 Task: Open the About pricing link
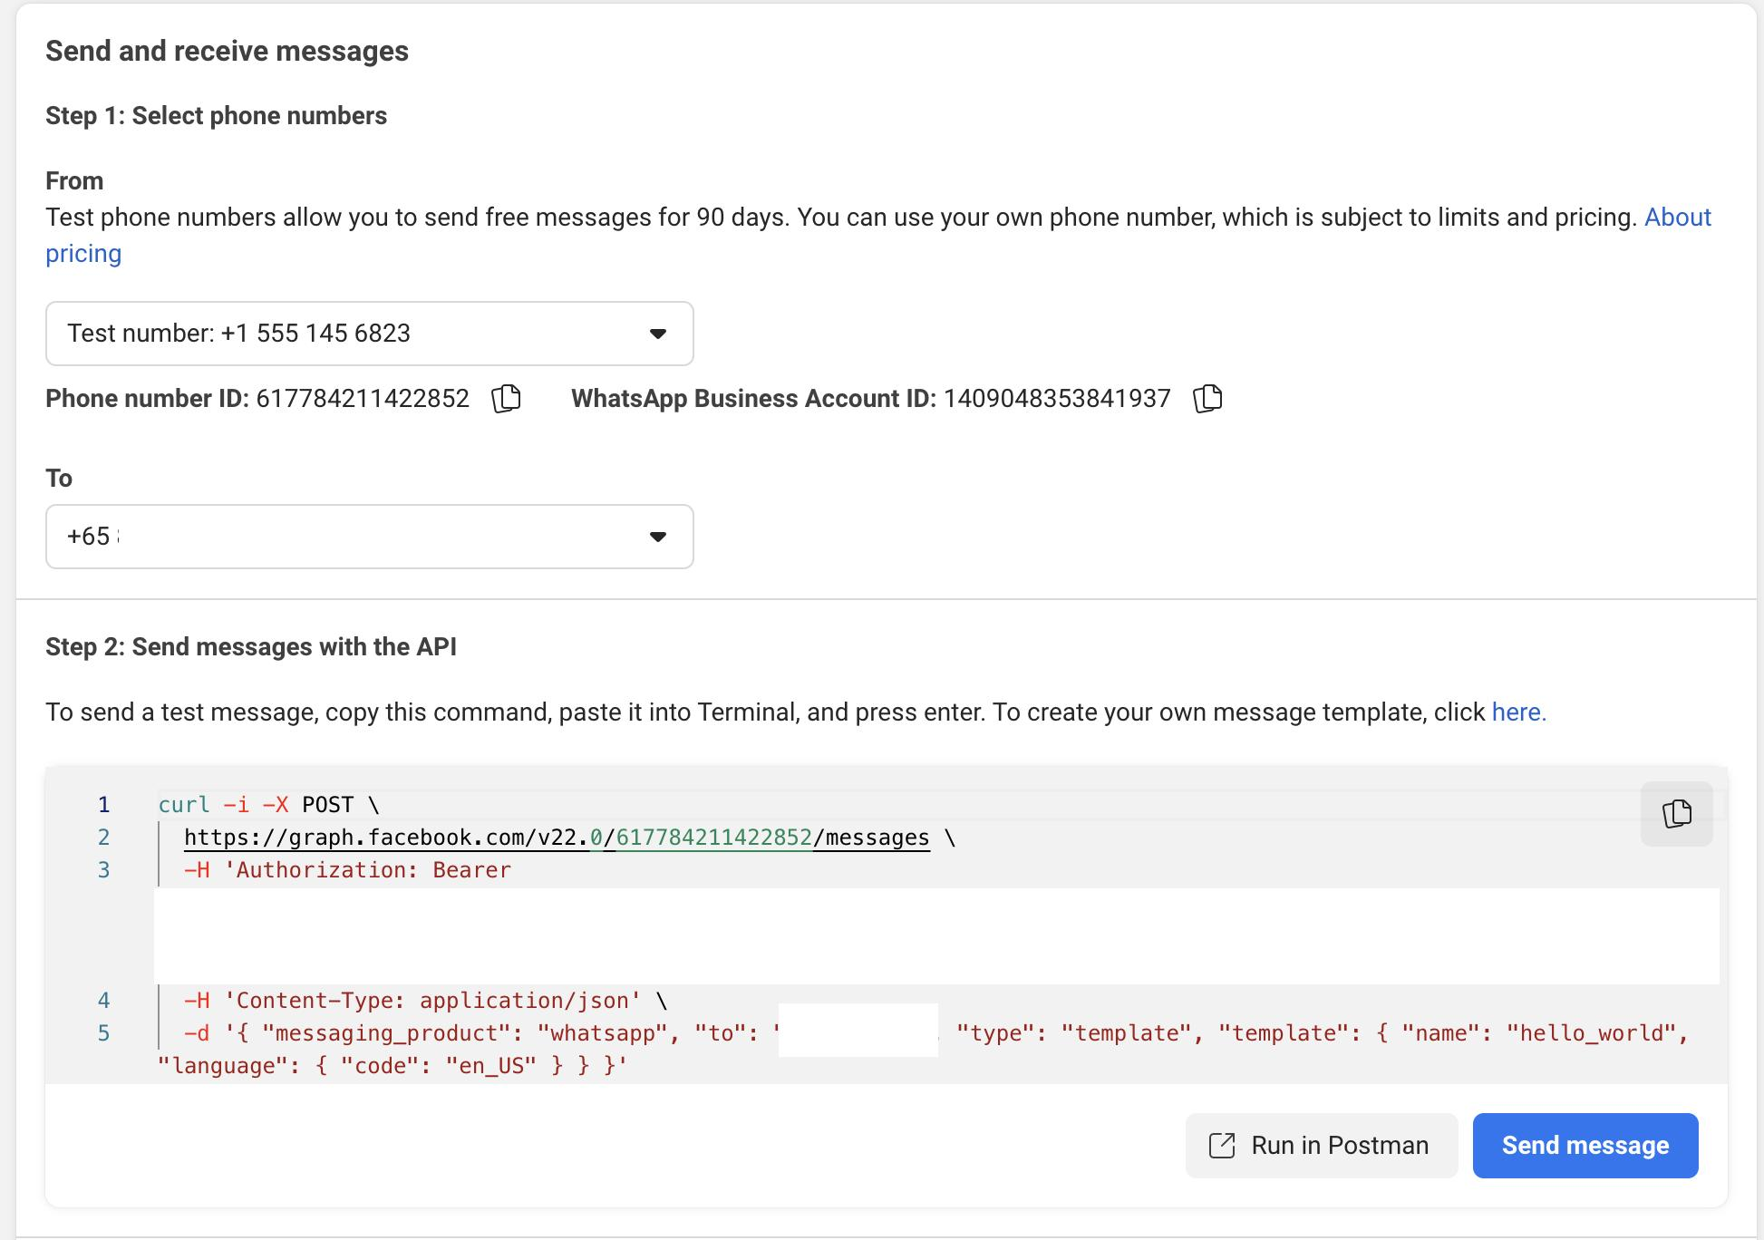1677,218
